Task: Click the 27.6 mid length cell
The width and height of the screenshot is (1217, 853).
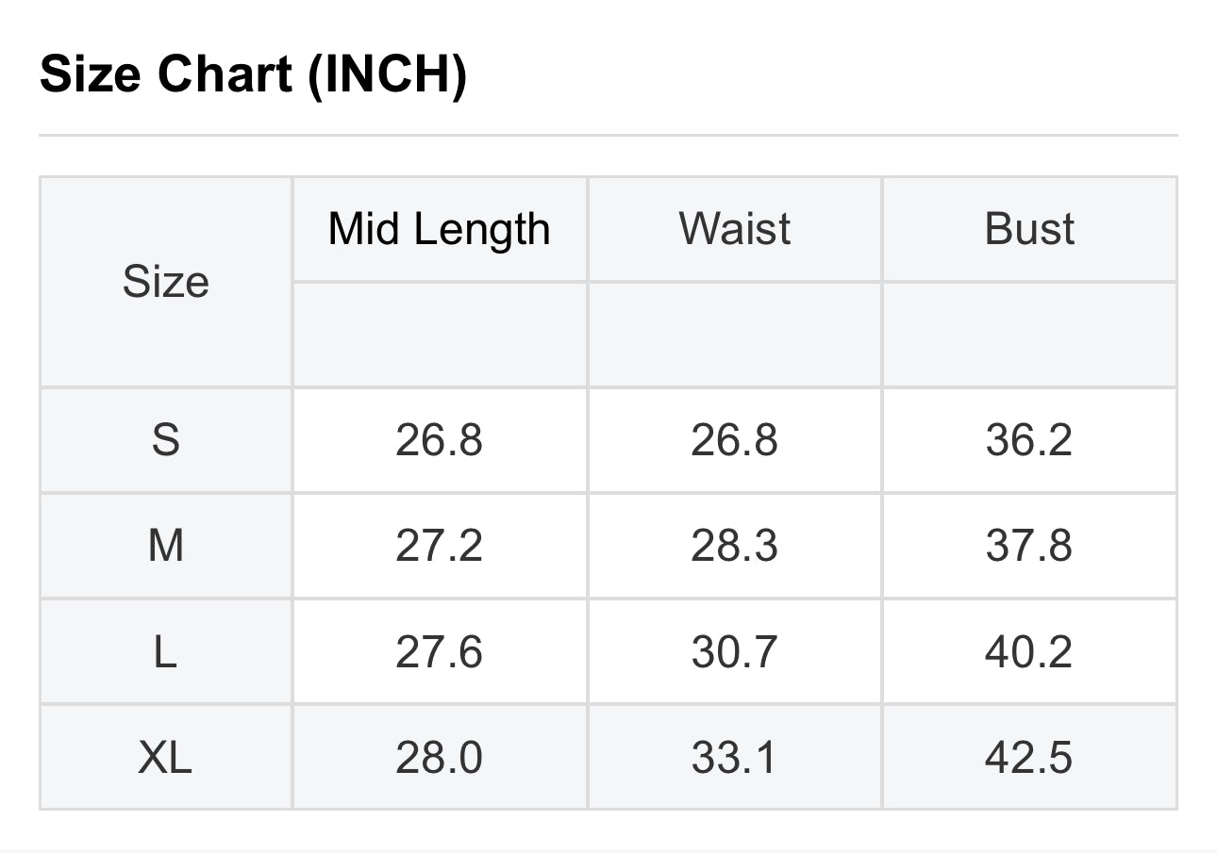Action: click(x=440, y=651)
